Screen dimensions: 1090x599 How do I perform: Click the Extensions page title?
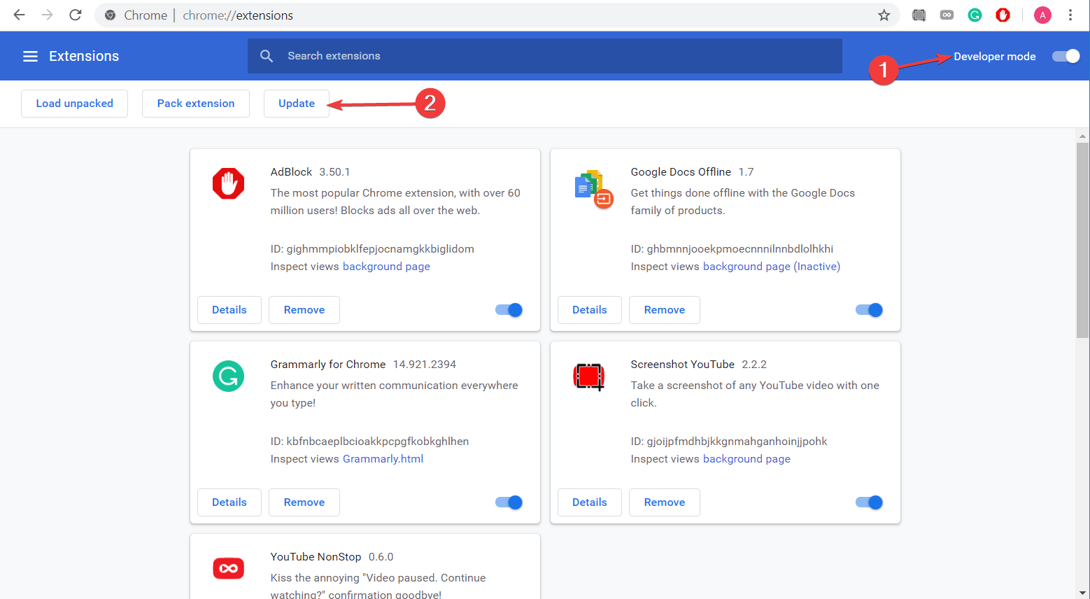(84, 56)
